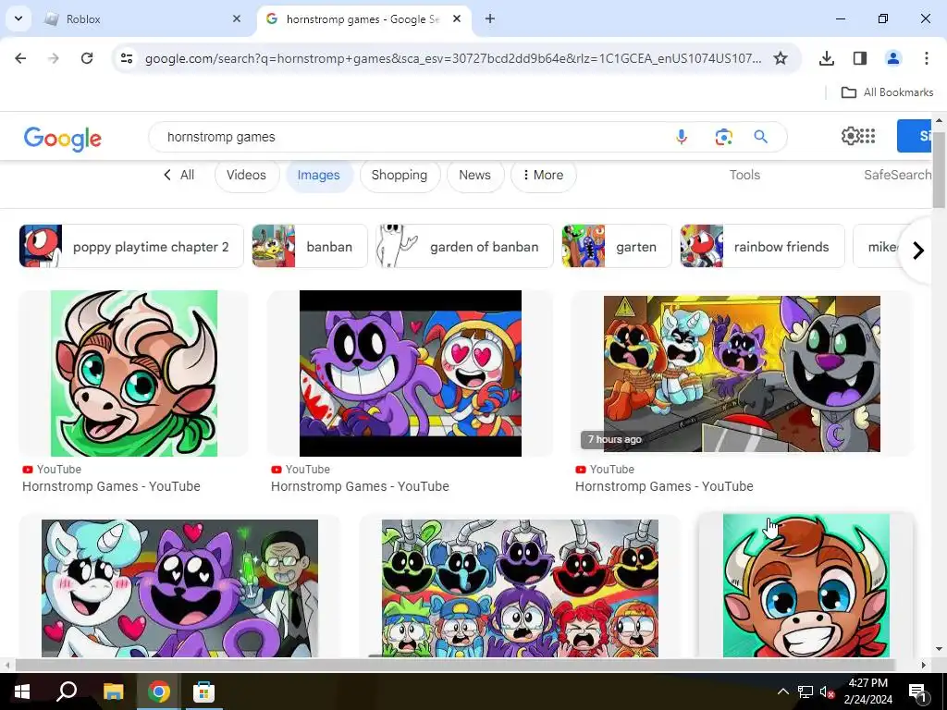Viewport: 947px width, 710px height.
Task: Open the Windows Start menu
Action: tap(22, 692)
